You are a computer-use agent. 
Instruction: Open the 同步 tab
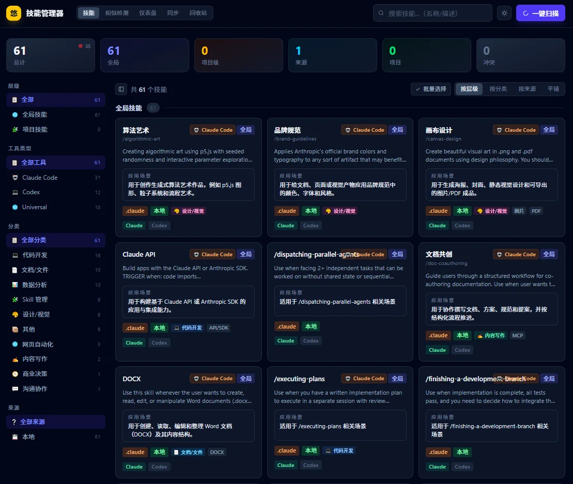[x=173, y=13]
